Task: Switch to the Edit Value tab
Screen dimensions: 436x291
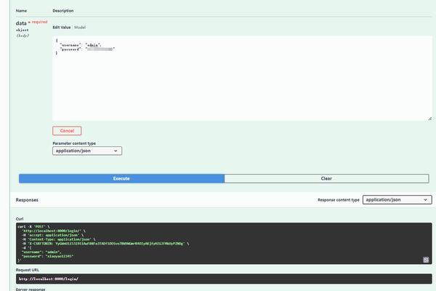Action: click(62, 28)
